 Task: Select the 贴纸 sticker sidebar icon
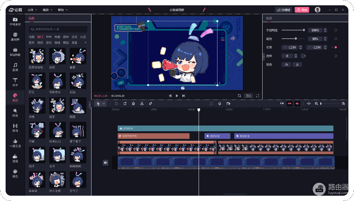click(15, 98)
